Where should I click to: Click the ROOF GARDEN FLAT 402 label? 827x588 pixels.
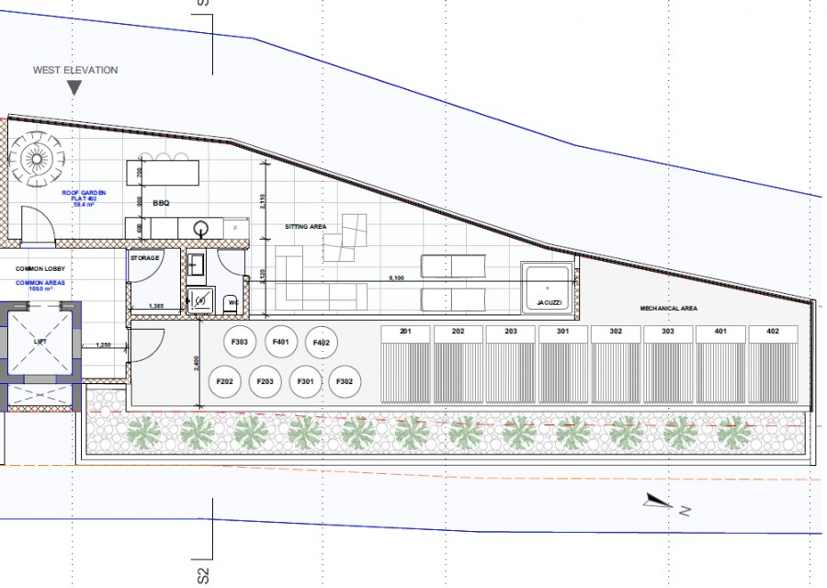[83, 195]
